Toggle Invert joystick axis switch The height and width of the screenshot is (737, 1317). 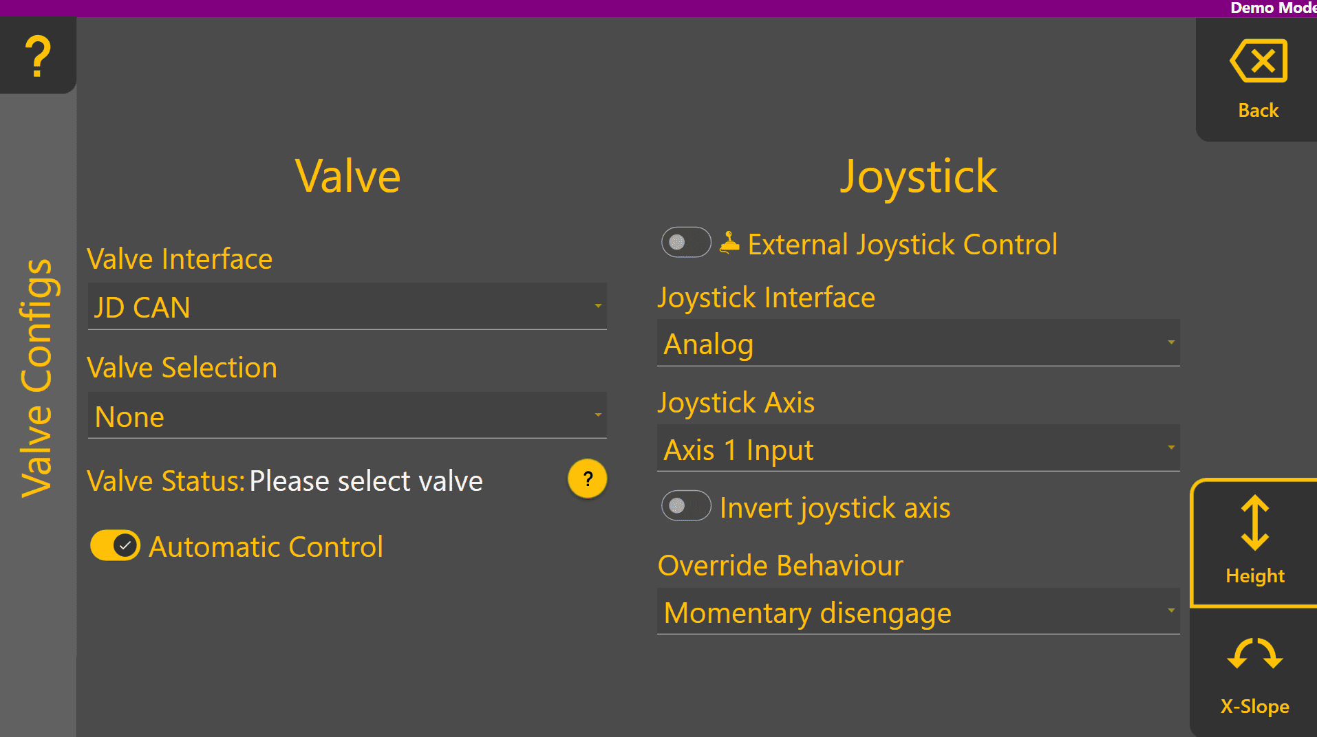pyautogui.click(x=686, y=506)
